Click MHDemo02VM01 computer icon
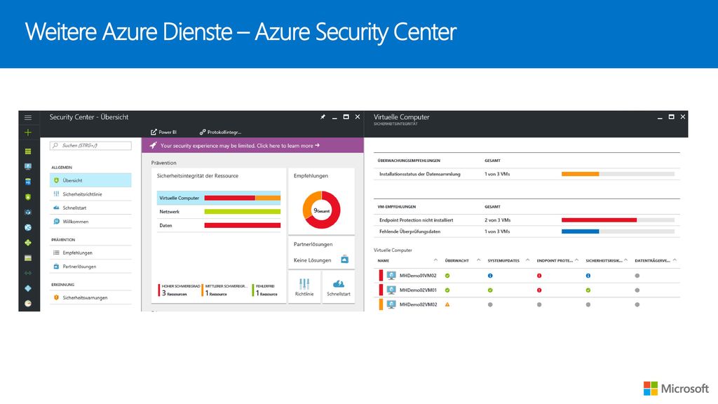Image resolution: width=718 pixels, height=404 pixels. (391, 290)
